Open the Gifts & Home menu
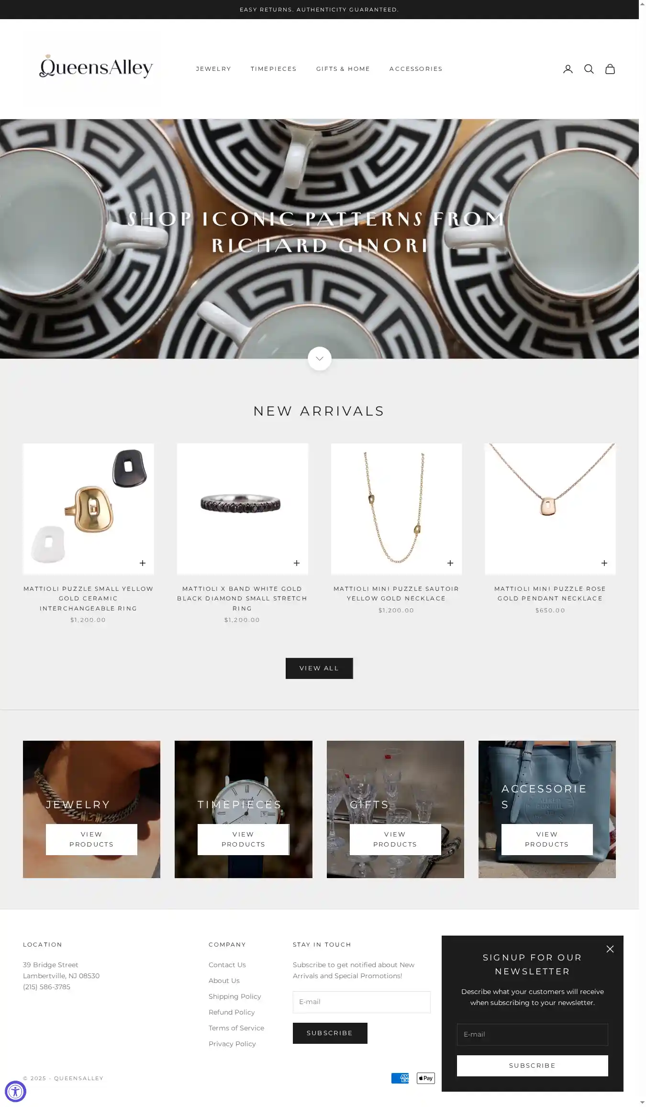Image resolution: width=646 pixels, height=1107 pixels. (343, 69)
